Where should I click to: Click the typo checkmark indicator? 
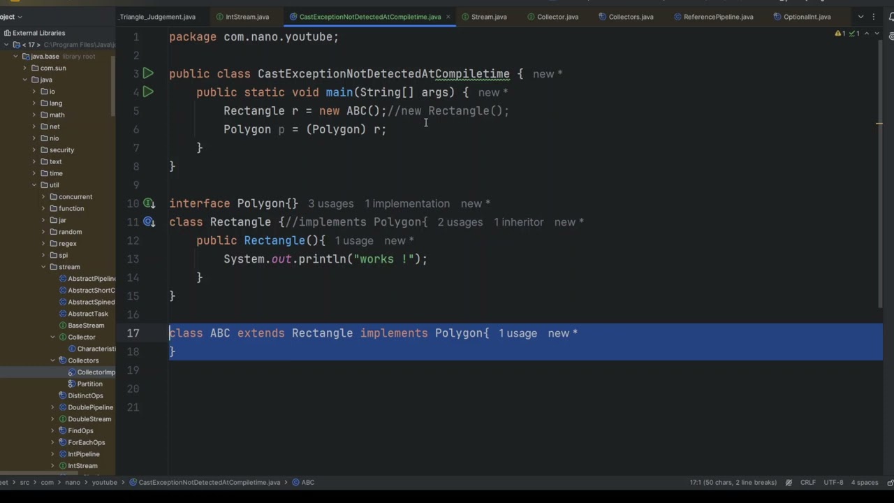point(854,34)
